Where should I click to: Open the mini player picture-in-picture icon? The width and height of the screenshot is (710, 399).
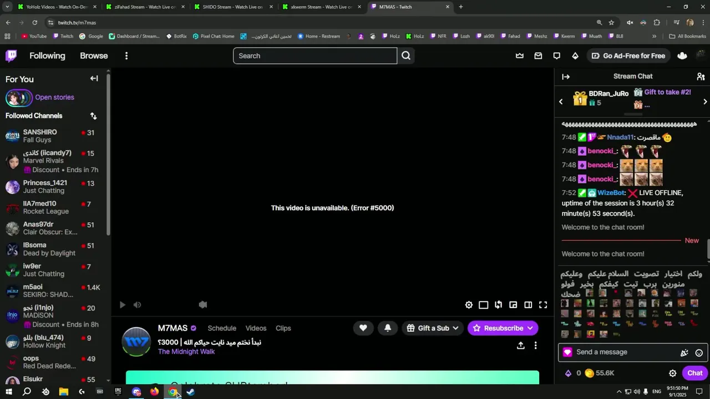(513, 305)
